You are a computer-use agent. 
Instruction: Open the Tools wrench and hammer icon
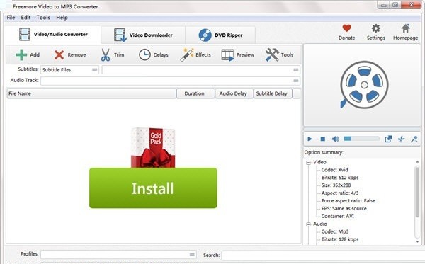[272, 54]
